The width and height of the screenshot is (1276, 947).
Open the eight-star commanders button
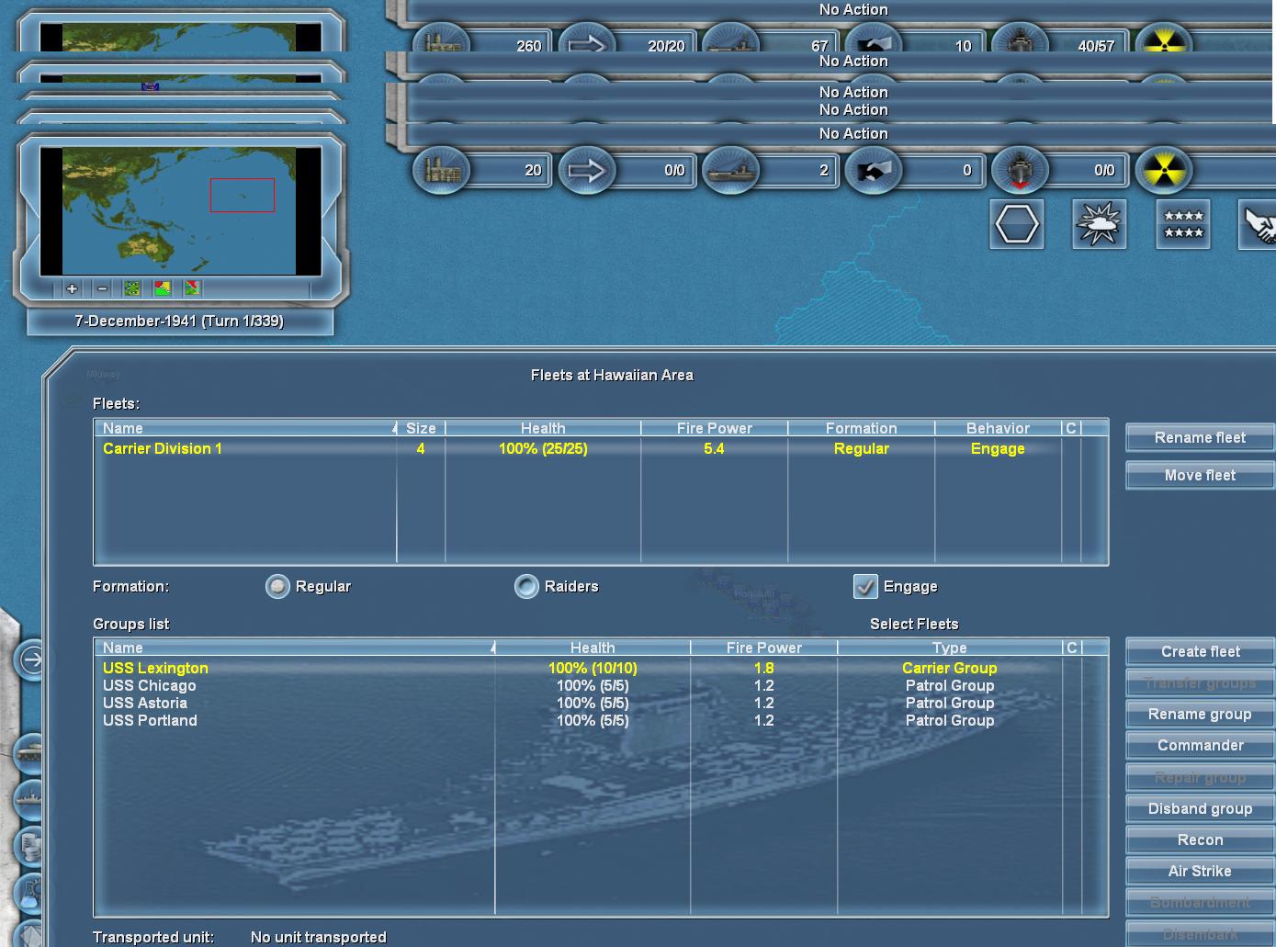point(1183,224)
